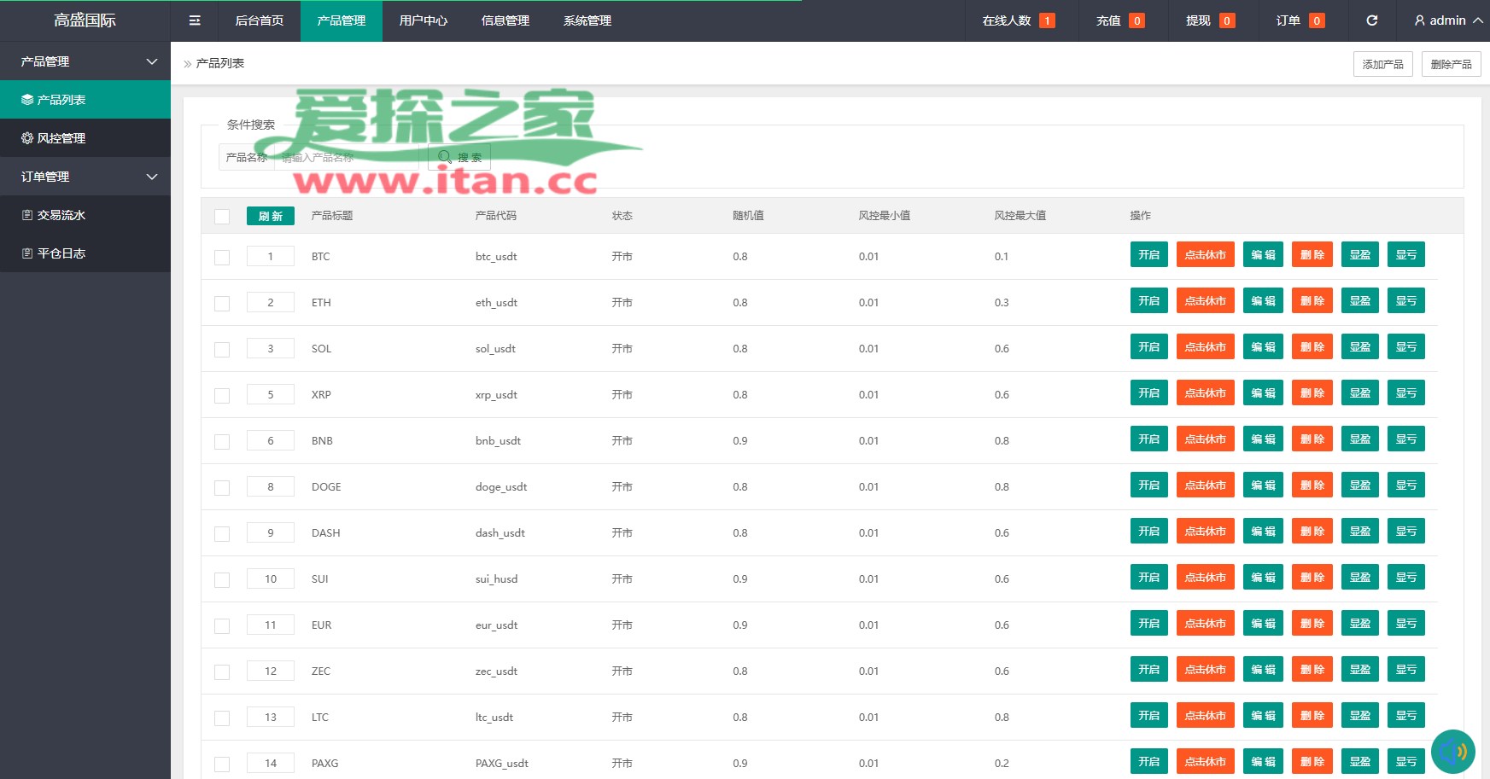Screen dimensions: 1490x779
Task: Open the 系统管理 top menu
Action: pos(587,20)
